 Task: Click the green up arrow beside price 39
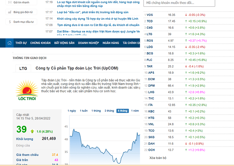[32, 131]
